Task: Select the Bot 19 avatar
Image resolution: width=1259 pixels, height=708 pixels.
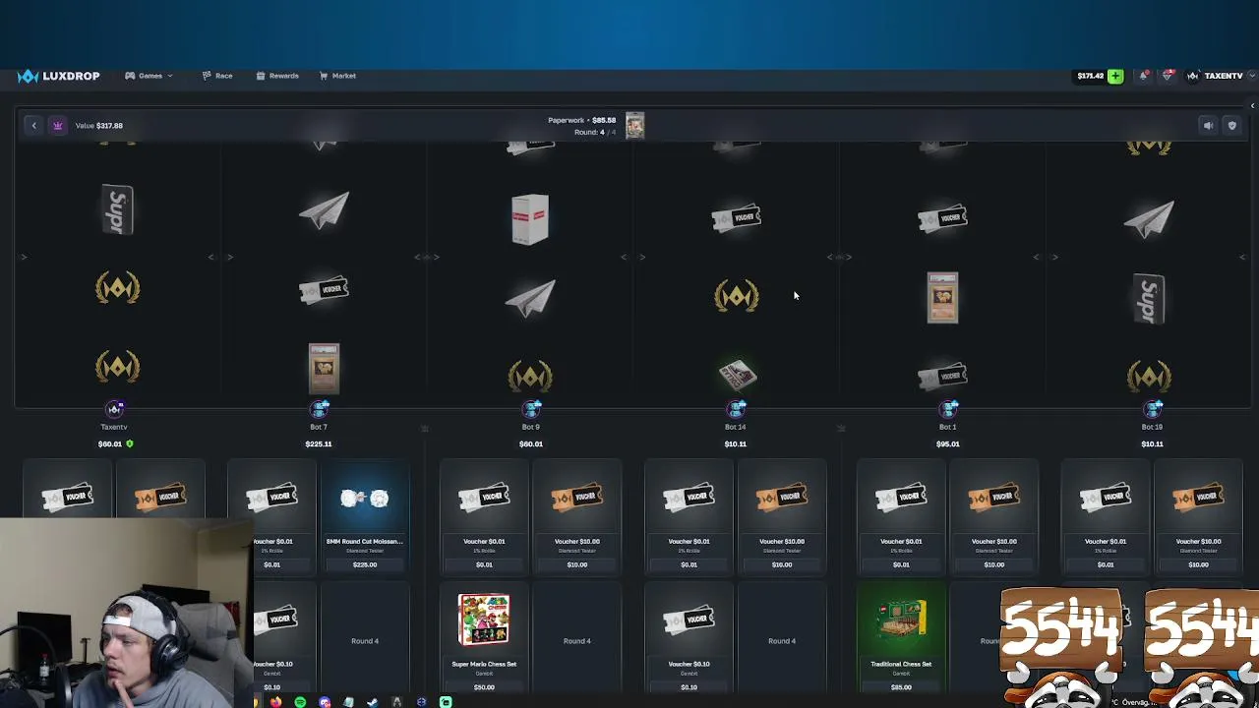Action: click(x=1154, y=408)
